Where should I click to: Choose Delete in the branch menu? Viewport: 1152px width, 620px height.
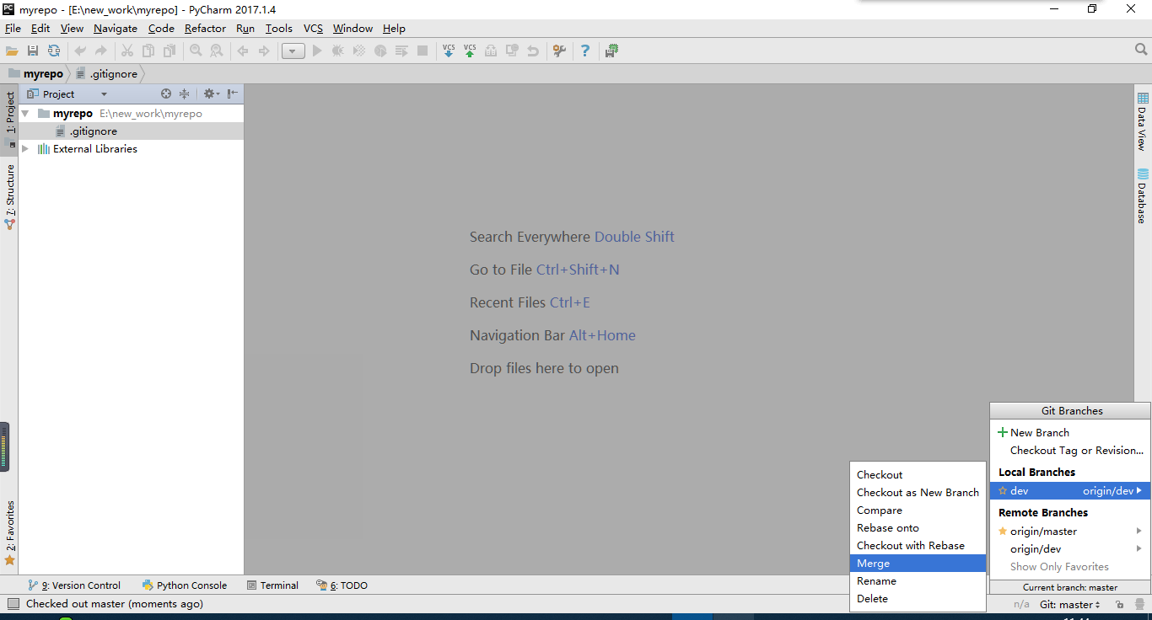pyautogui.click(x=918, y=599)
